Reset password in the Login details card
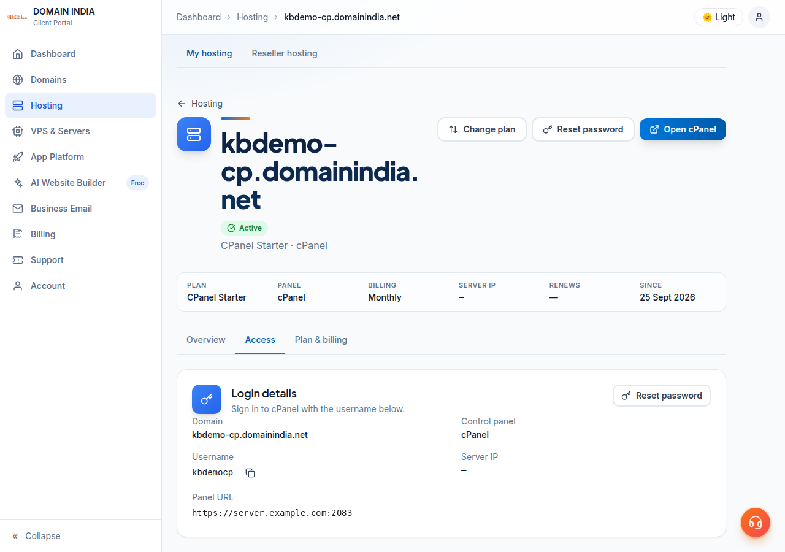Screen dimensions: 785x552 point(662,396)
